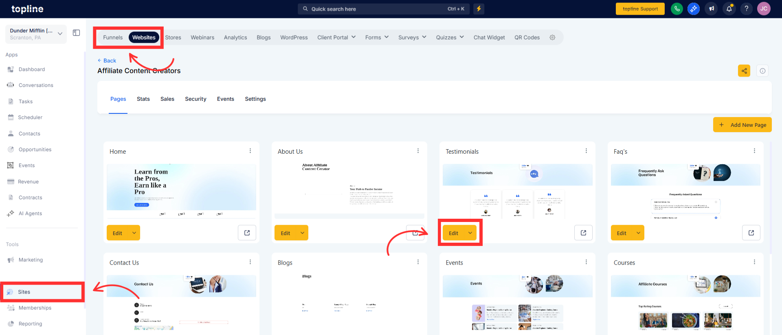Collapse the sidebar with the panel toggle icon
The height and width of the screenshot is (335, 782).
(76, 33)
